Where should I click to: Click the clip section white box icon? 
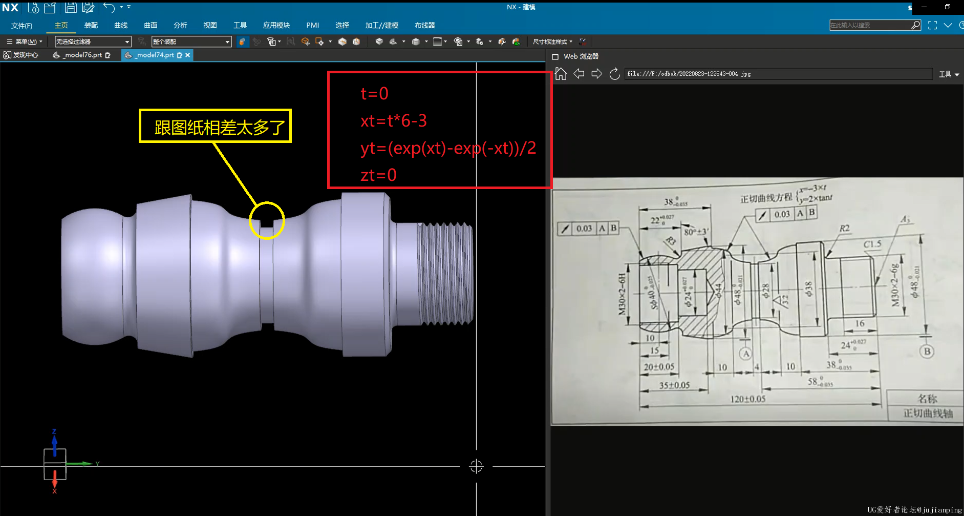coord(342,42)
